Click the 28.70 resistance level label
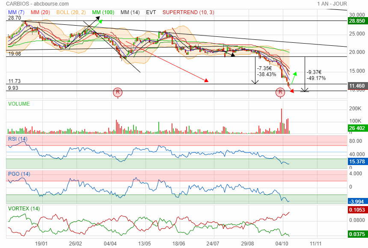This screenshot has width=368, height=248. click(x=15, y=18)
